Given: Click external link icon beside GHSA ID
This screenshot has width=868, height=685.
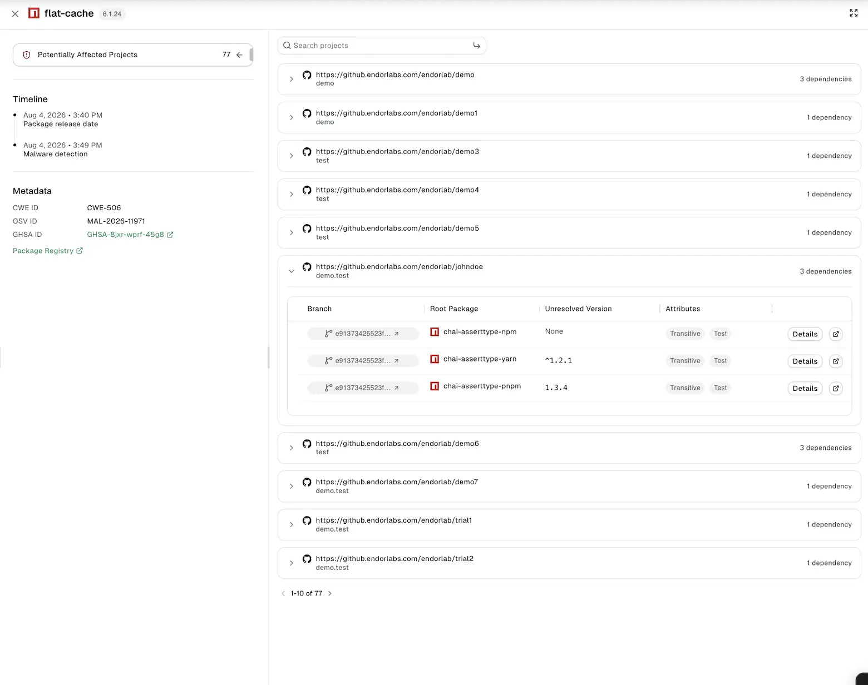Looking at the screenshot, I should 170,235.
